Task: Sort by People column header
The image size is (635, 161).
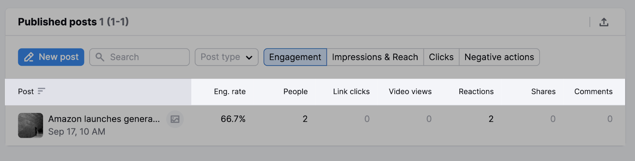Action: click(x=295, y=92)
